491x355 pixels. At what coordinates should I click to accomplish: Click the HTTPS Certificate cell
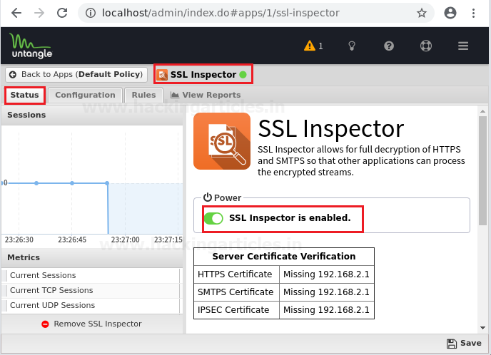tap(236, 274)
